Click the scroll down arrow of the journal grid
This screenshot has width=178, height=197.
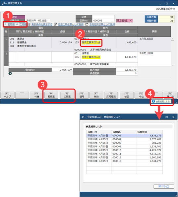click(x=172, y=65)
